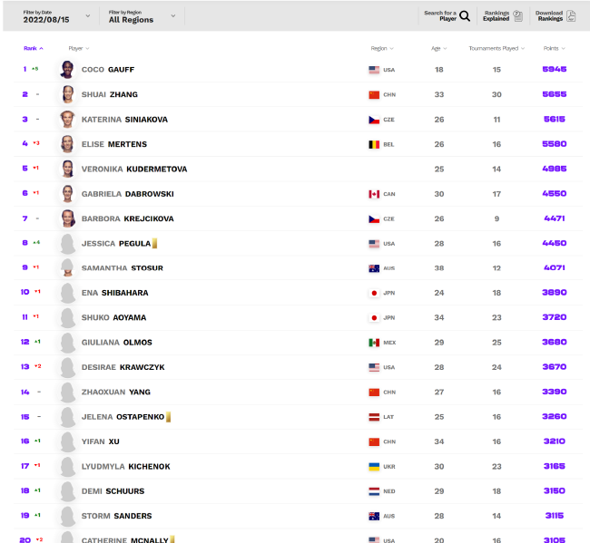Click the Belgium flag in Elise Mertens' row
Screen dimensions: 590x543
[x=374, y=144]
